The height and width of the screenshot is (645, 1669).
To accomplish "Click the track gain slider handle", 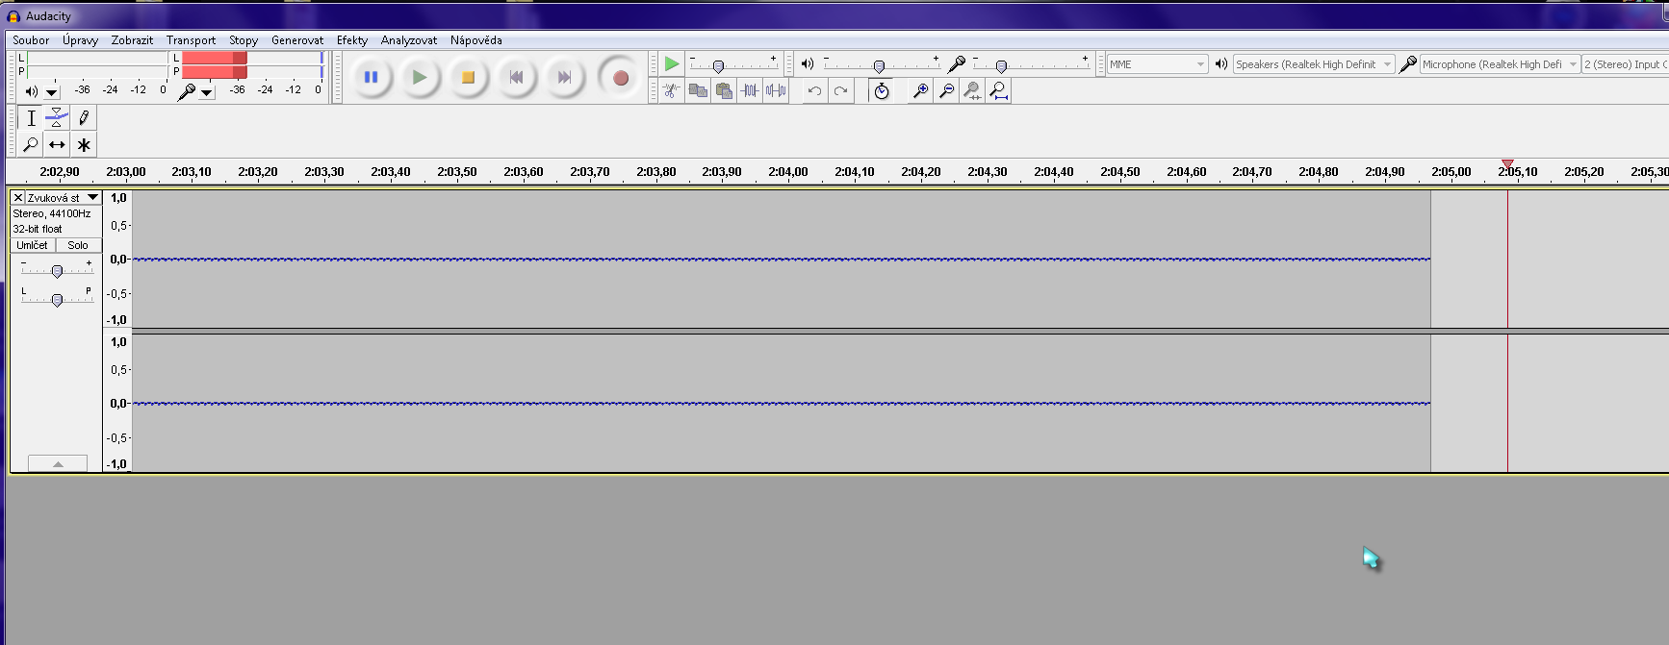I will (58, 271).
